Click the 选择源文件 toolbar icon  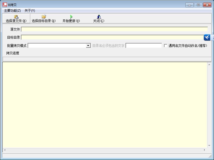[16, 17]
